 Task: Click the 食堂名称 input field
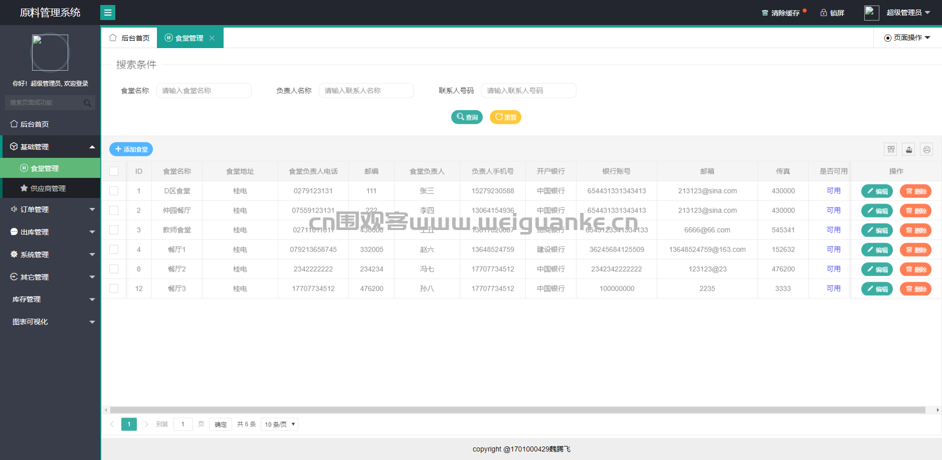click(x=204, y=91)
